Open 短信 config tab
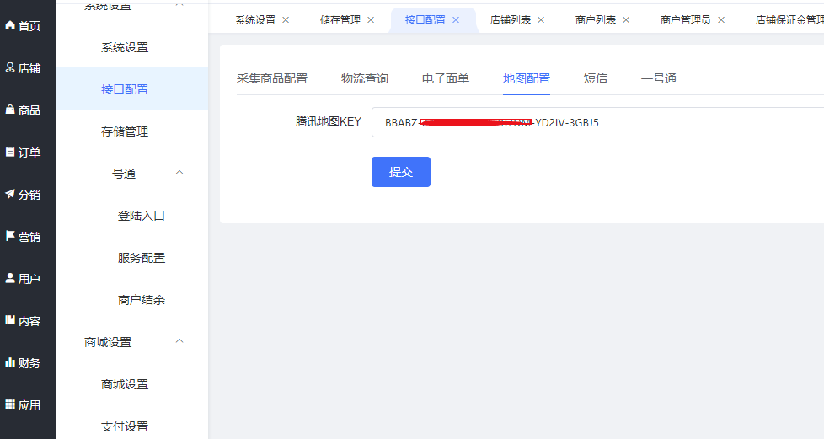 click(596, 79)
